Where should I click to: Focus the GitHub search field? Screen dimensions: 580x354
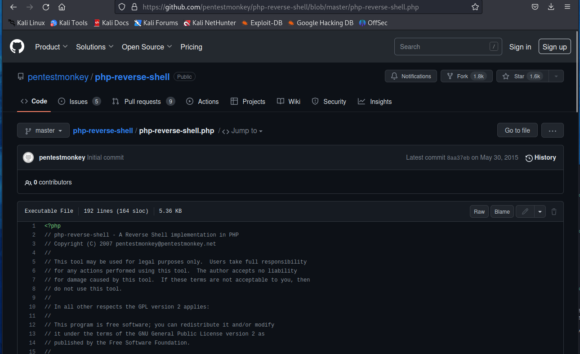click(448, 47)
